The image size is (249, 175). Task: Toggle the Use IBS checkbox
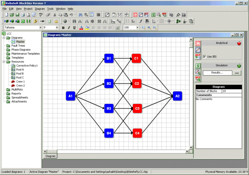pos(205,56)
